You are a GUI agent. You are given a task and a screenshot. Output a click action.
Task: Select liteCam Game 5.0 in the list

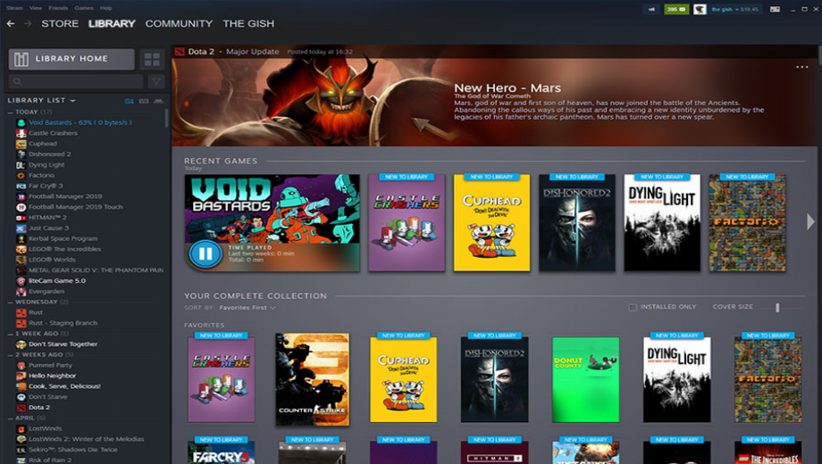tap(57, 281)
